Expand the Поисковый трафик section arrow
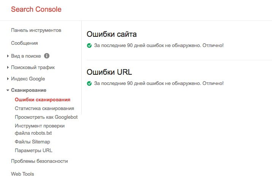This screenshot has height=192, width=272. 8,68
